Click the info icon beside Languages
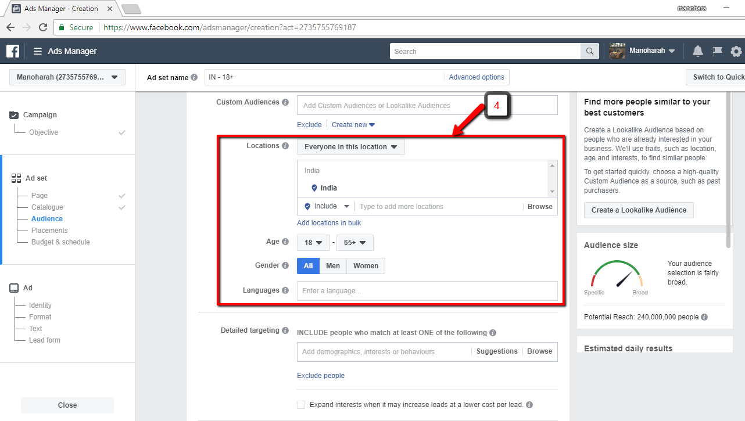 [285, 290]
